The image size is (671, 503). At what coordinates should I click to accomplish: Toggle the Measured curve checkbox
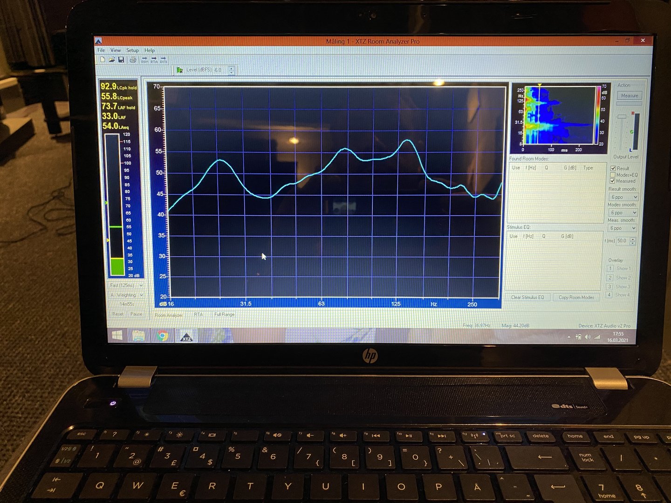(x=613, y=181)
